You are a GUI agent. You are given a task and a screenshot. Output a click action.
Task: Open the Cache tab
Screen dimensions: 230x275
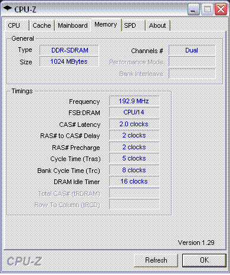42,25
